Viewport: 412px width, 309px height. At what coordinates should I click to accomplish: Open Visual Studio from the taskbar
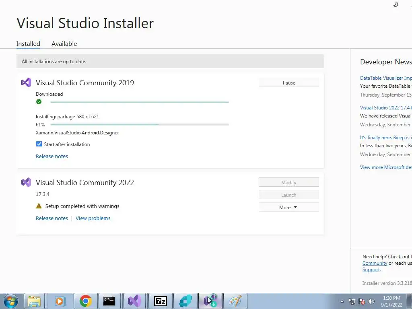(x=134, y=301)
